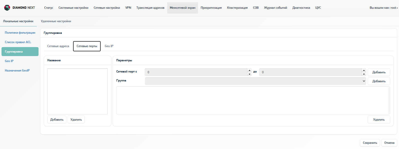
Task: Click the Сохранить button
Action: pos(370,143)
